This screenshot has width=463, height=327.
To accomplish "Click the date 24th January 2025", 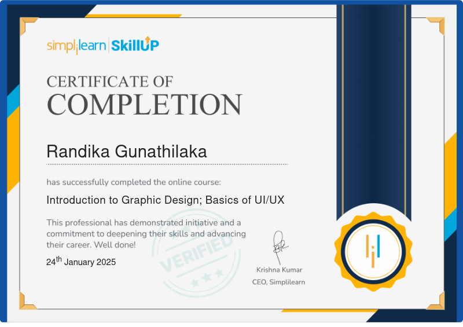I will pos(81,262).
